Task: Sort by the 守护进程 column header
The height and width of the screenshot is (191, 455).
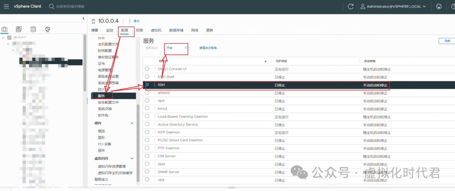Action: [281, 61]
